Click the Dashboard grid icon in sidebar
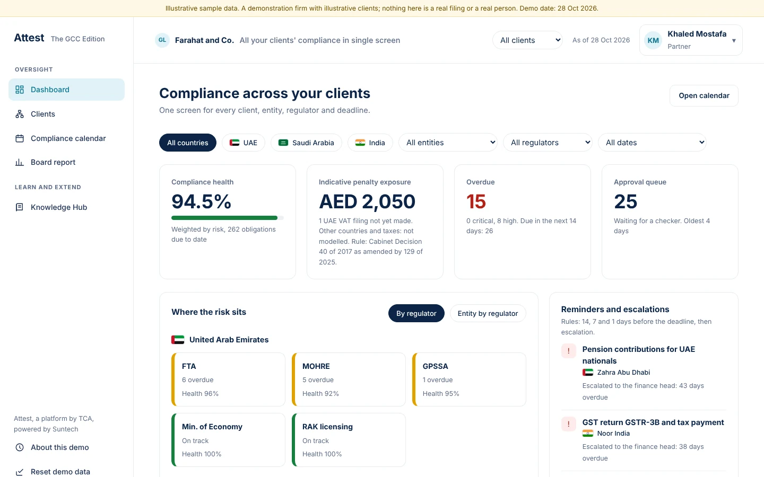The image size is (764, 477). coord(20,90)
